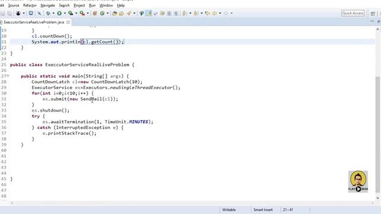Click the Smart Insert status entry
This screenshot has width=381, height=214.
point(263,210)
